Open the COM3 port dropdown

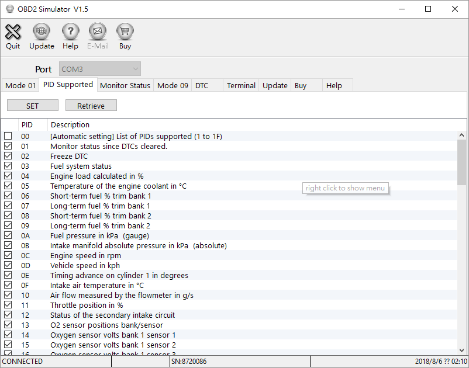coord(99,69)
